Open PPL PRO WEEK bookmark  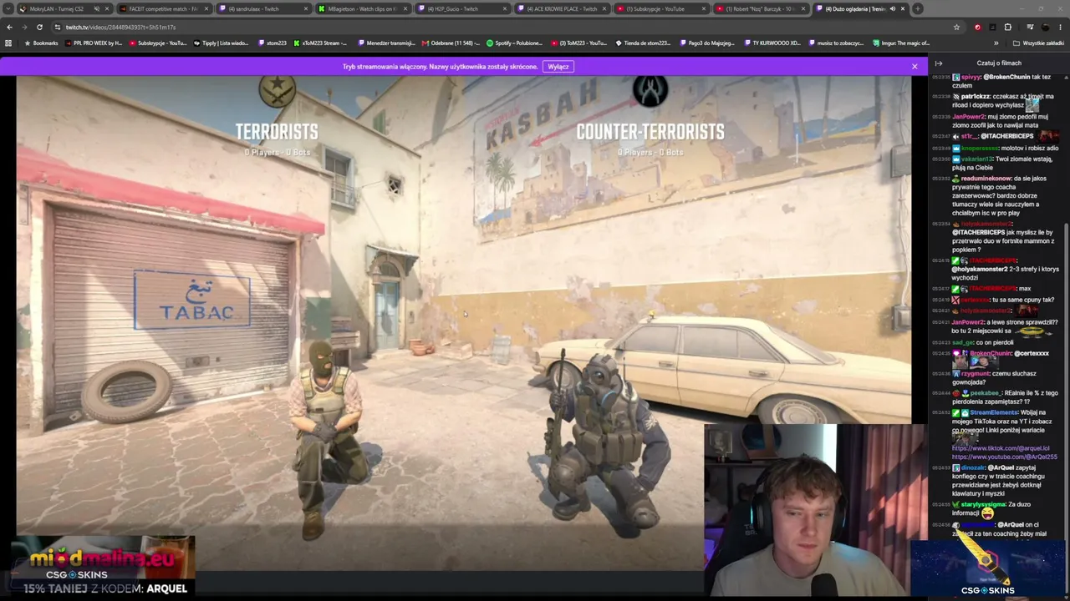click(92, 43)
